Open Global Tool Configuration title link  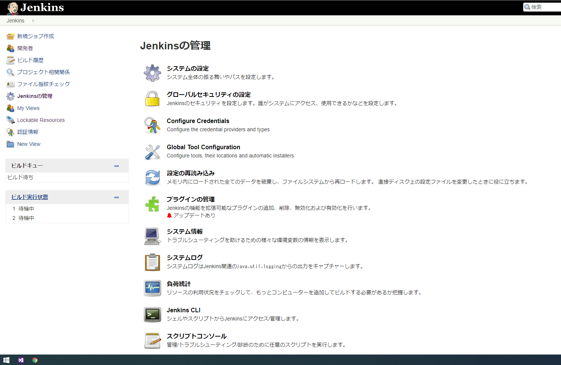[x=203, y=147]
